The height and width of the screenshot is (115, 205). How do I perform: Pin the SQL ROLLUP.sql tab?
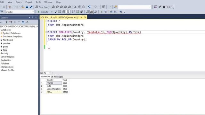pos(82,17)
